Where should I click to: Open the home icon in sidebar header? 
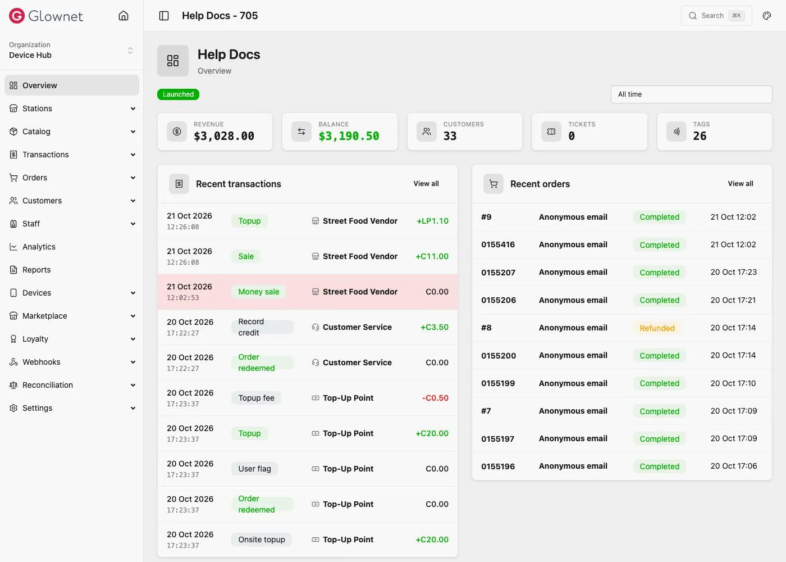click(x=124, y=16)
